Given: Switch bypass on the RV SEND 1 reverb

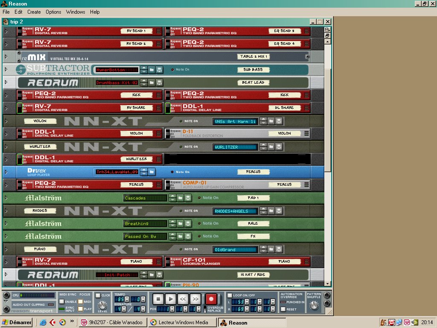Looking at the screenshot, I should click(20, 31).
